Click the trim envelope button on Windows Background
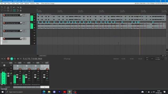The width and height of the screenshot is (168, 94). click(5, 26)
